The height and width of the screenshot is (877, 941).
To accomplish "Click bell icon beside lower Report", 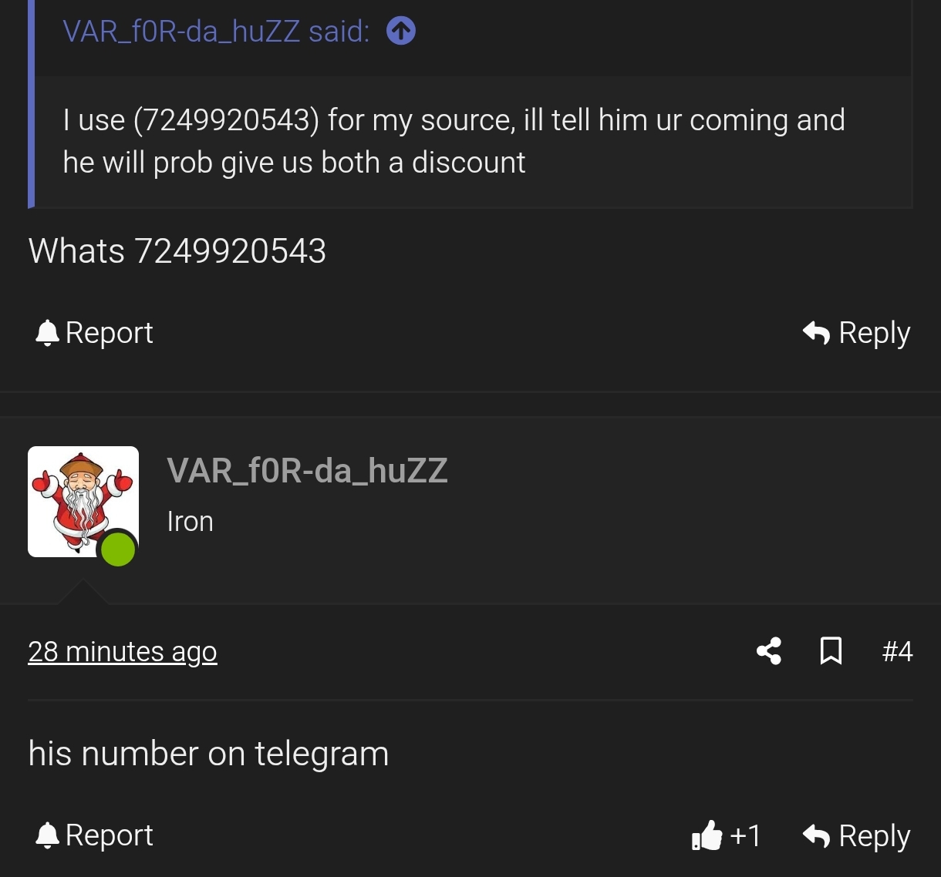I will pyautogui.click(x=47, y=835).
